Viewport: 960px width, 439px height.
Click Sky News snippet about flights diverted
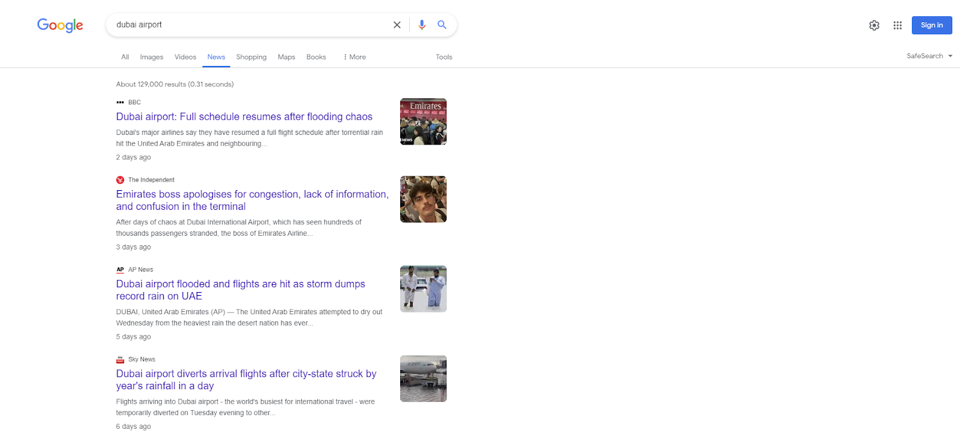(x=245, y=407)
